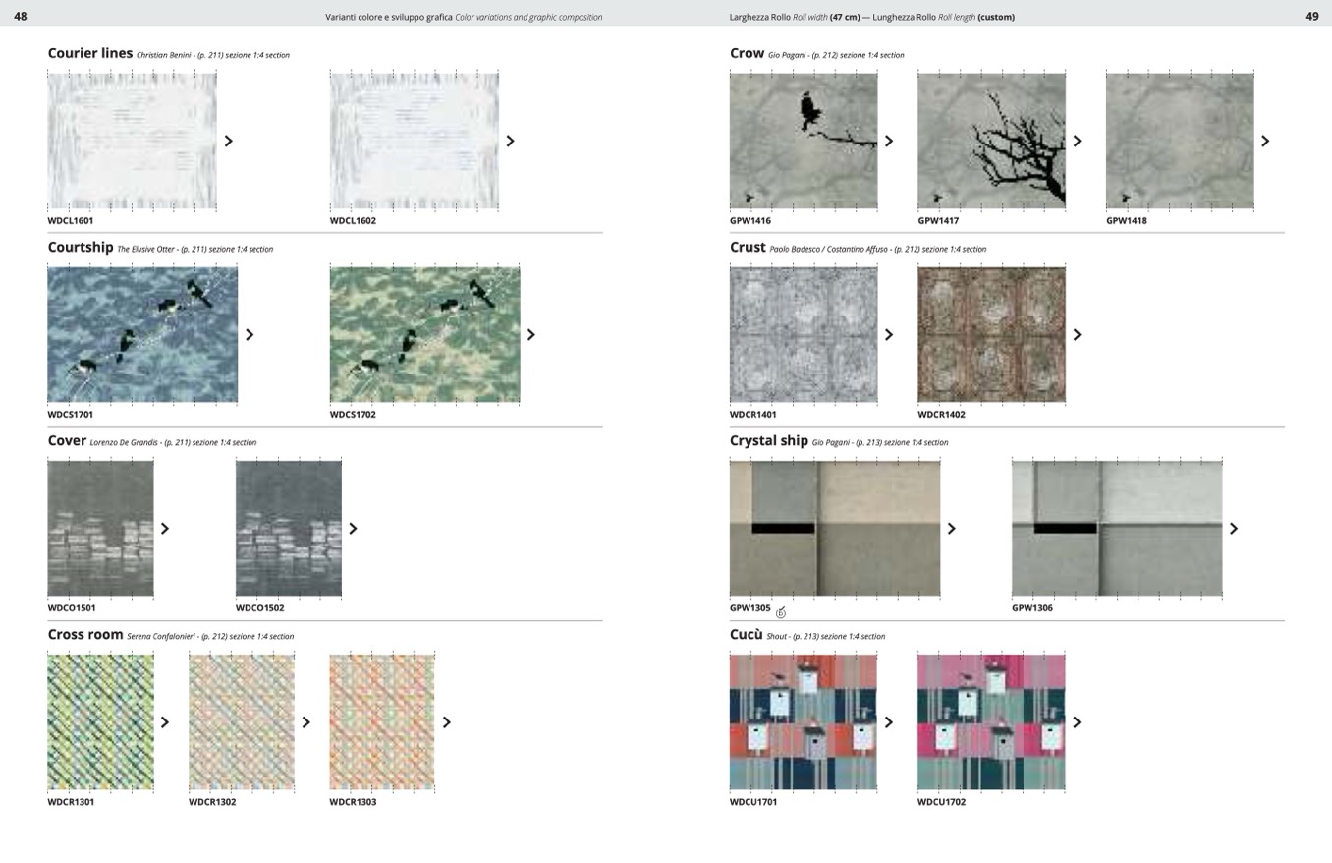Open the Crystal ship section heading

(x=768, y=441)
